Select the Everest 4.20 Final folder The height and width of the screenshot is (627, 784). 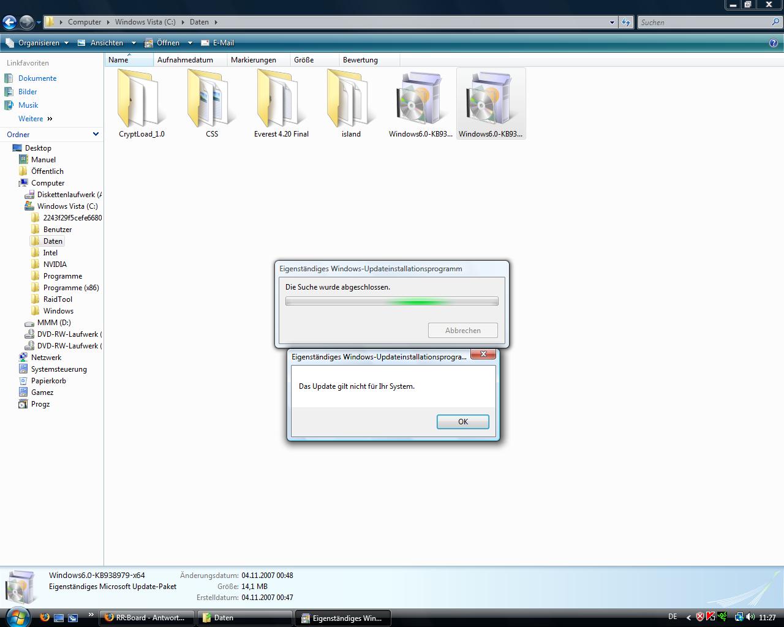tap(281, 98)
